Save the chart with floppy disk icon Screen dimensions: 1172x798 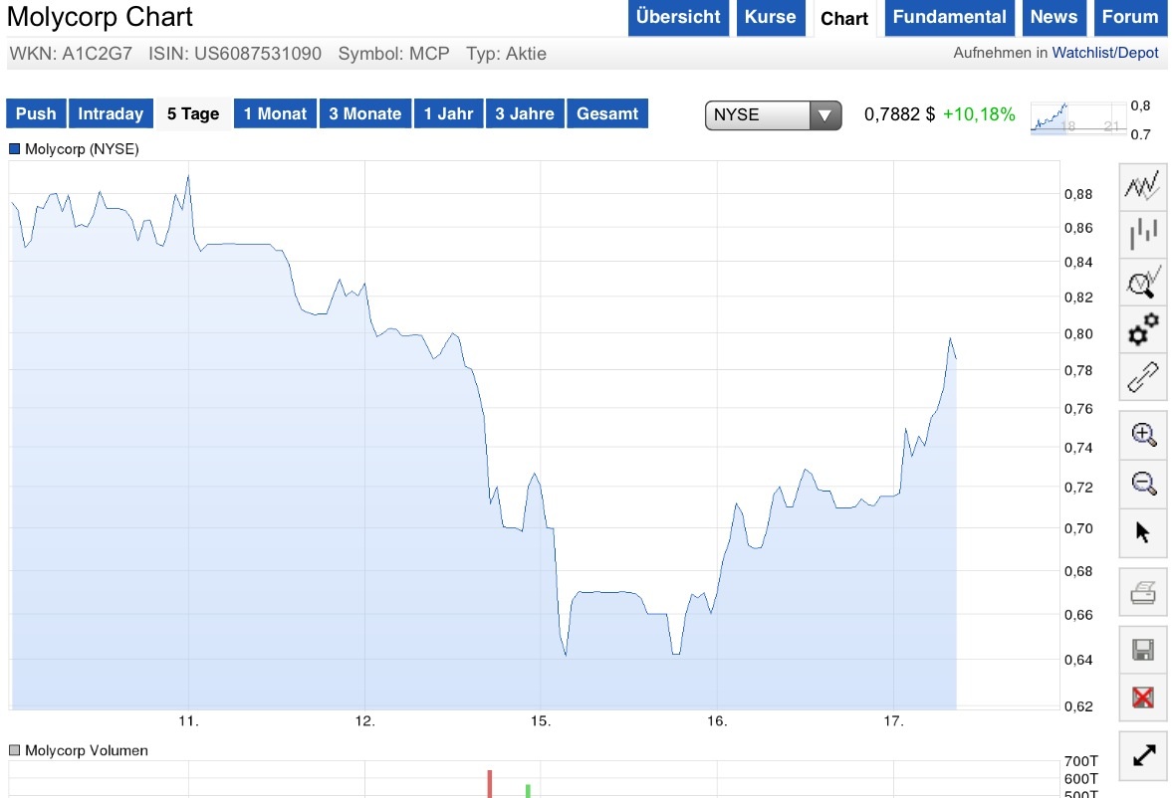point(1143,651)
